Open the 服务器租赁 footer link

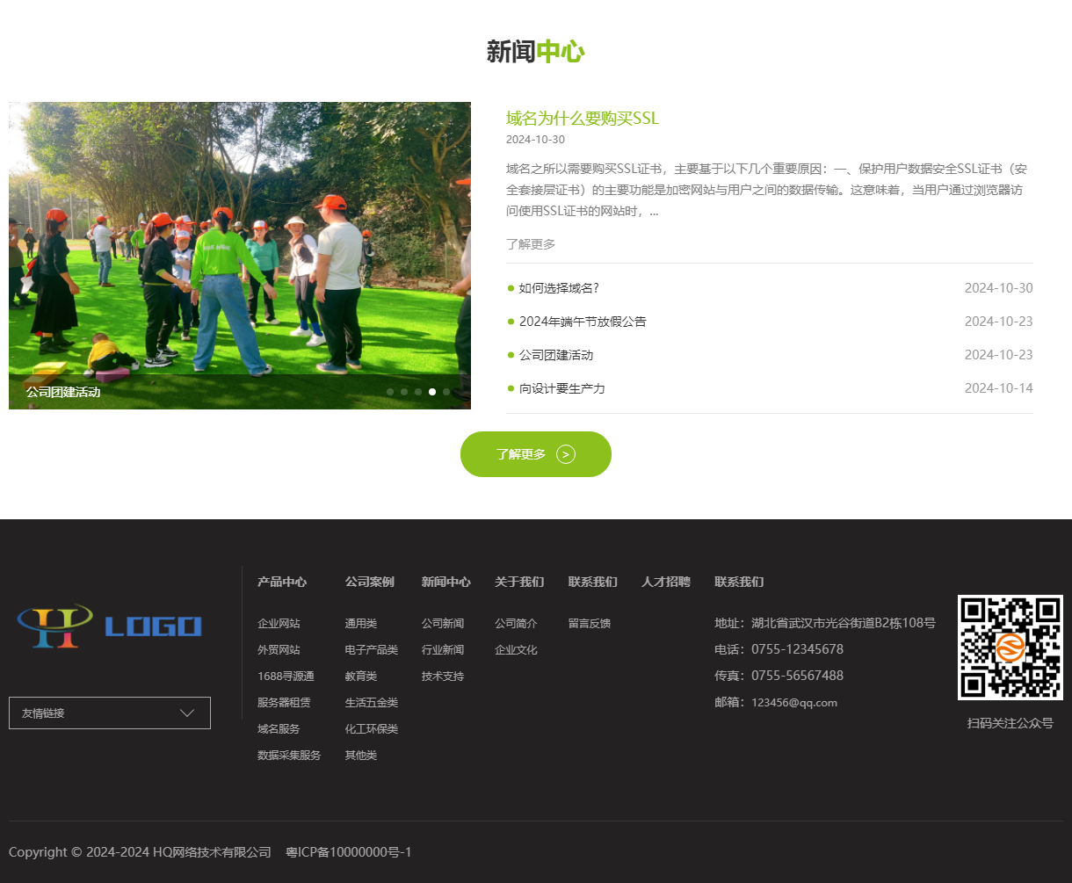click(x=284, y=703)
